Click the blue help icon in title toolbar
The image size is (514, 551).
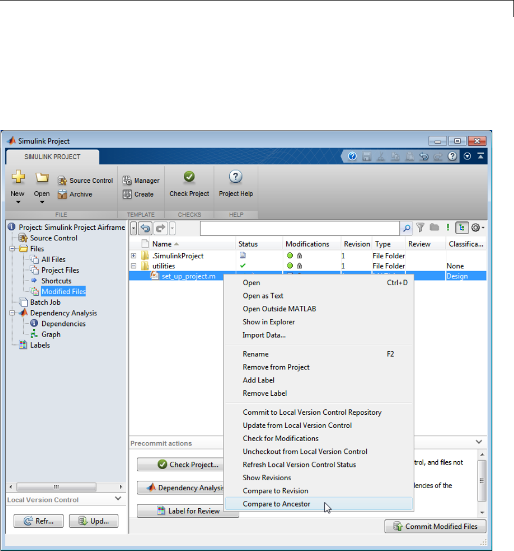pyautogui.click(x=352, y=156)
